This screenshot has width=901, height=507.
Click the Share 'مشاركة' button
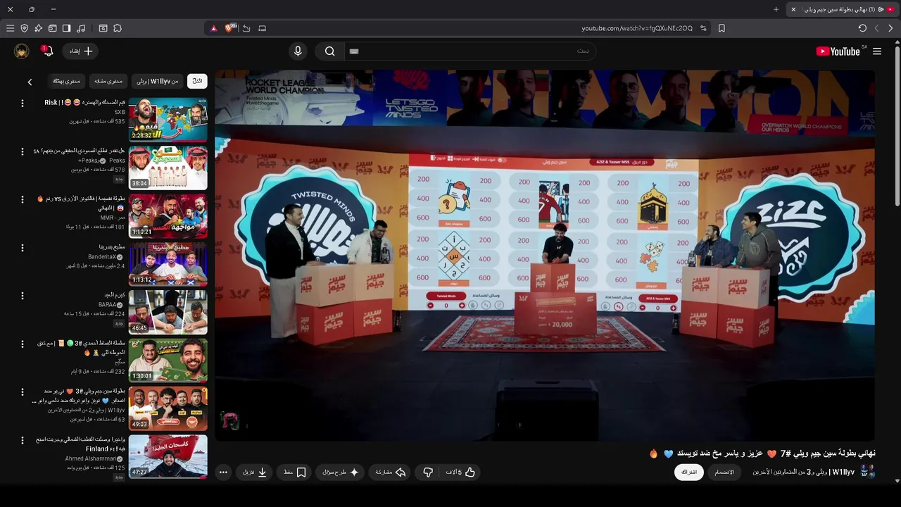point(391,472)
